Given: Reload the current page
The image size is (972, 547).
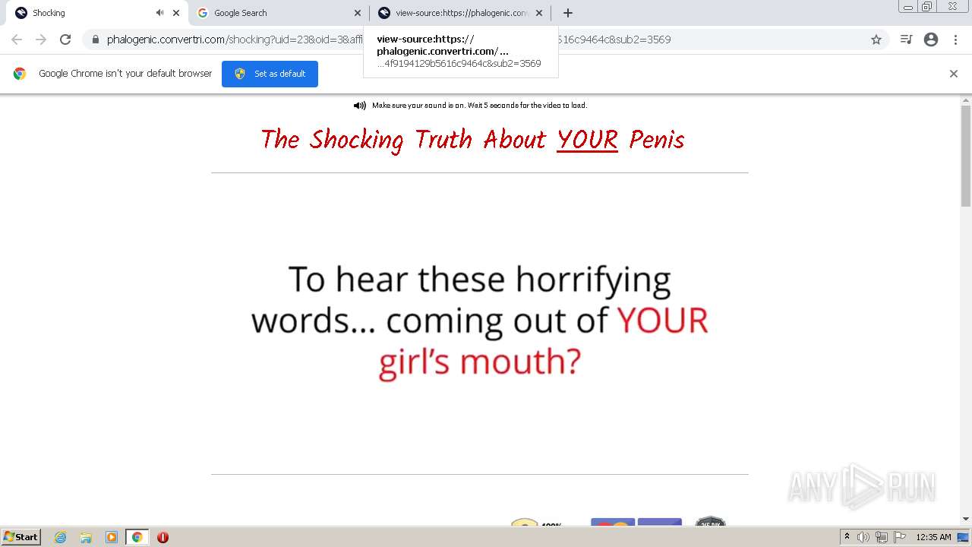Looking at the screenshot, I should click(65, 40).
